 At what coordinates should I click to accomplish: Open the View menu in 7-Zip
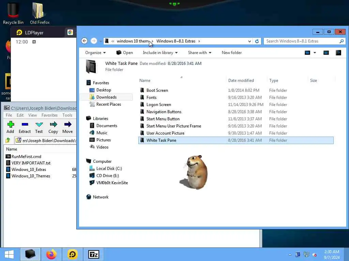[32, 115]
